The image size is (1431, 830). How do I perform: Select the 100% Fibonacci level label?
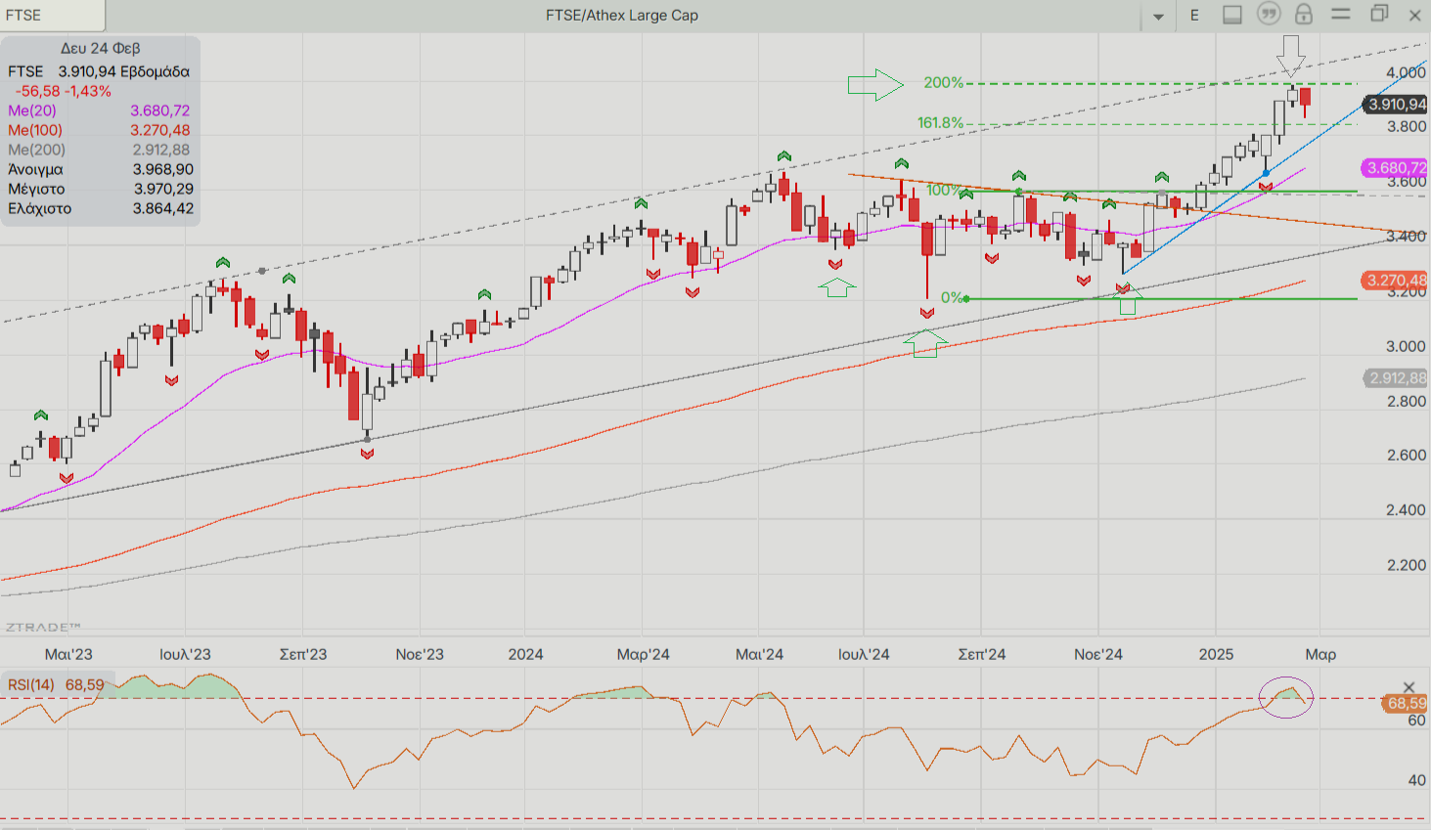[944, 190]
